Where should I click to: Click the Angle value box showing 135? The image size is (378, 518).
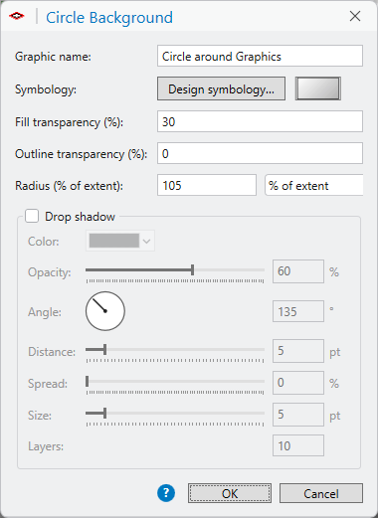click(298, 311)
